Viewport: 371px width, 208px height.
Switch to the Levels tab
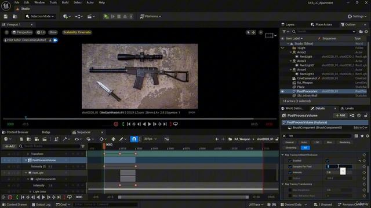pos(347,109)
